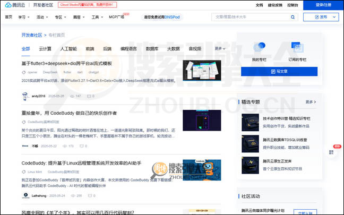The height and width of the screenshot is (215, 344).
Task: Click Cloud Studio promo banner link
Action: click(x=87, y=5)
